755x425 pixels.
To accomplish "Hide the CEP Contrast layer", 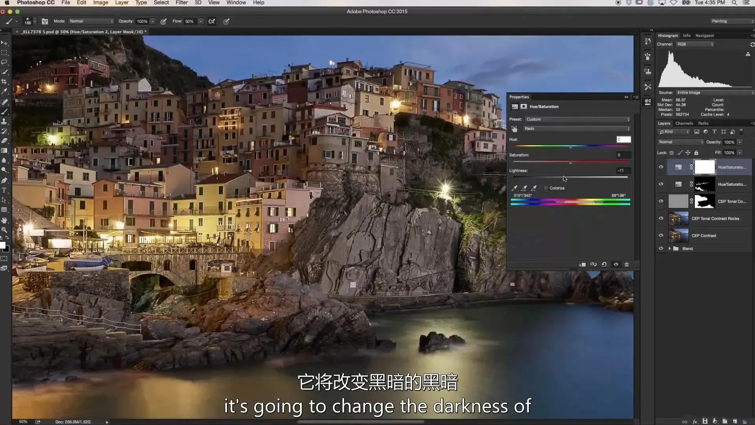I will [x=661, y=235].
